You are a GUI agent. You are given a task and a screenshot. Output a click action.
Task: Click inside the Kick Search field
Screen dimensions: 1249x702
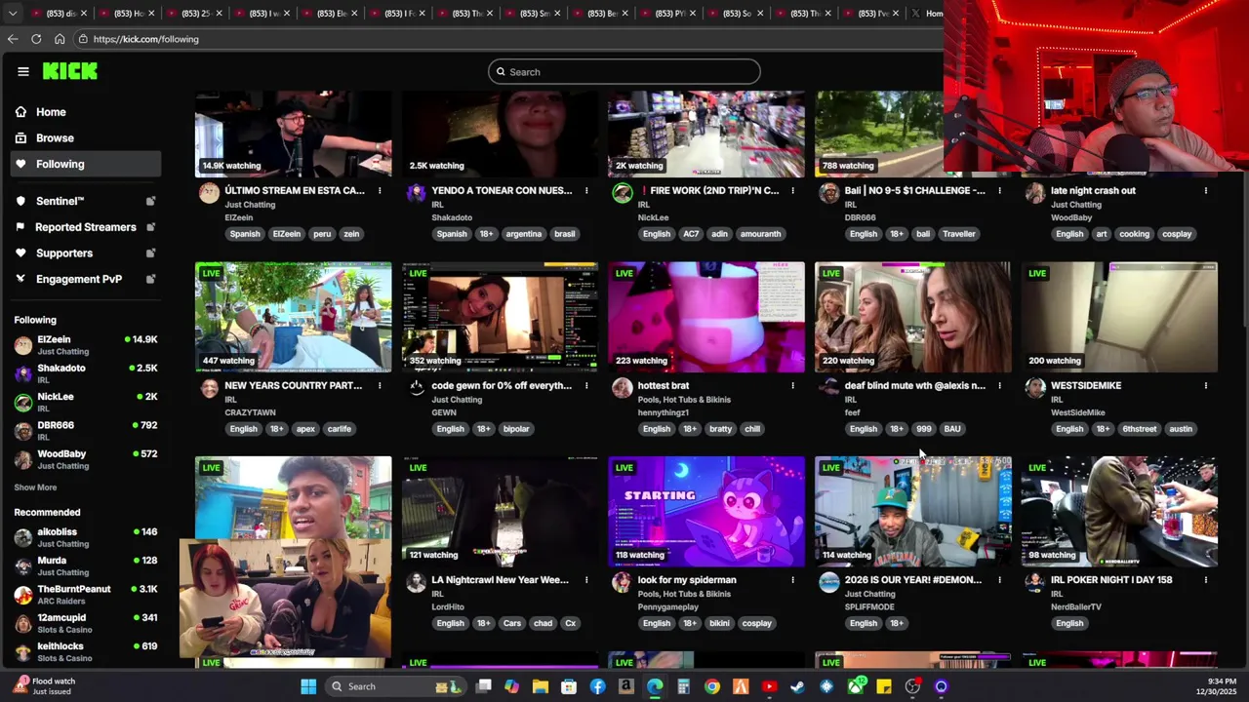(624, 72)
